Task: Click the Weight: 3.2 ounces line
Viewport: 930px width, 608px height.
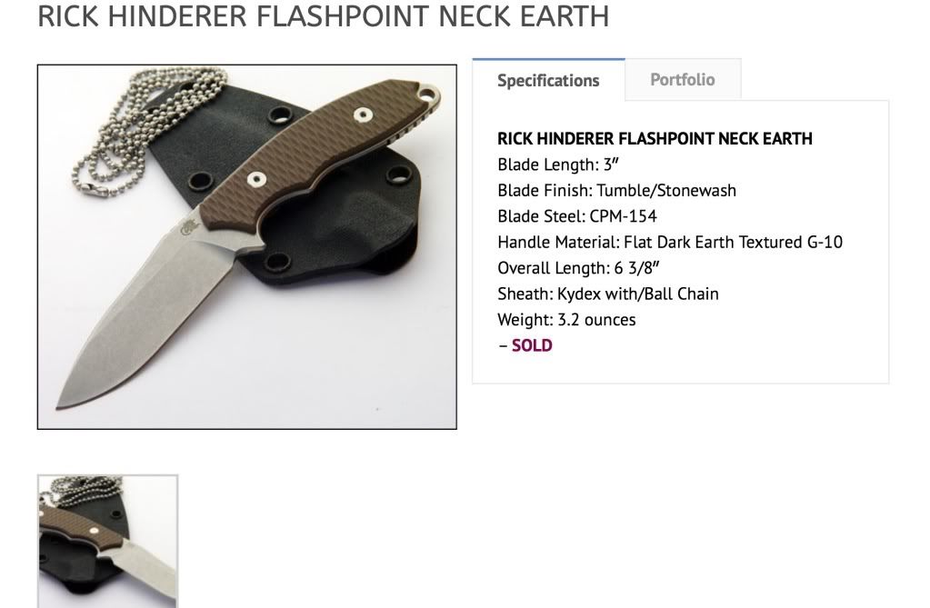Action: click(x=566, y=320)
